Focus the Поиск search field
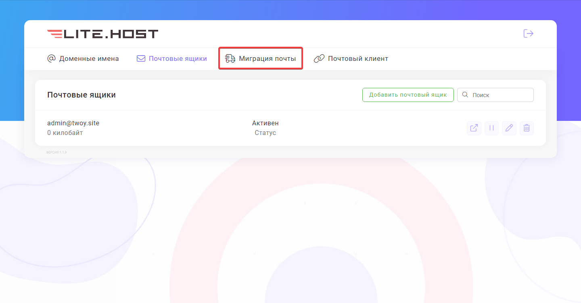The image size is (581, 303). tap(495, 95)
